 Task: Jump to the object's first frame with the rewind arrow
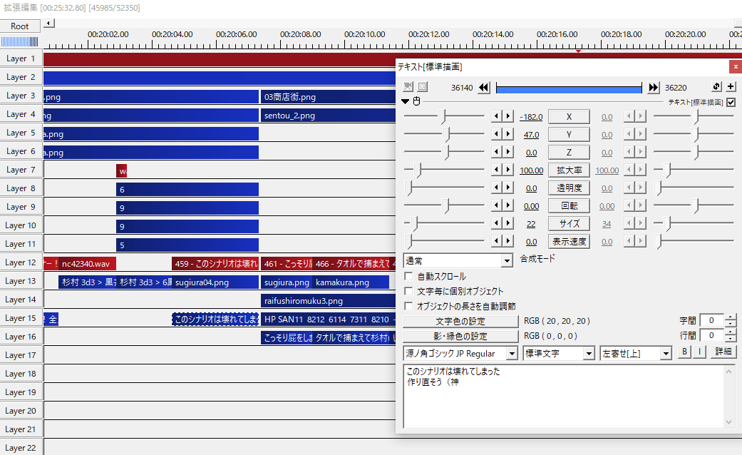(x=484, y=88)
